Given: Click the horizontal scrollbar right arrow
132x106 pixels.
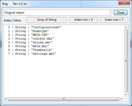Looking at the screenshot, I should (x=121, y=99).
